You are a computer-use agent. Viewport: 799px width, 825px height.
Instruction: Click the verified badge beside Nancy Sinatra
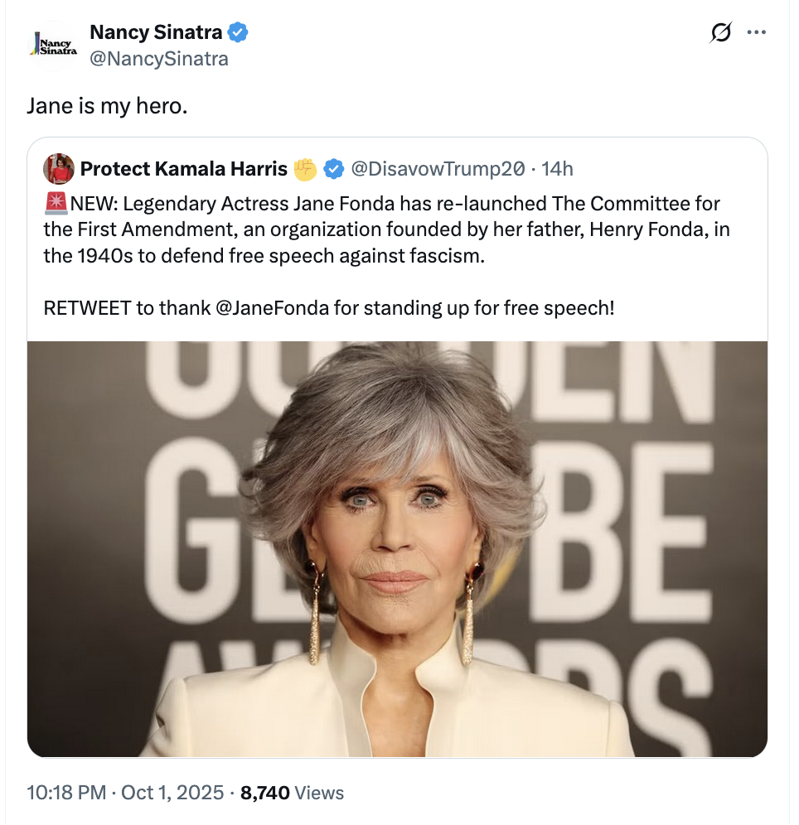239,33
